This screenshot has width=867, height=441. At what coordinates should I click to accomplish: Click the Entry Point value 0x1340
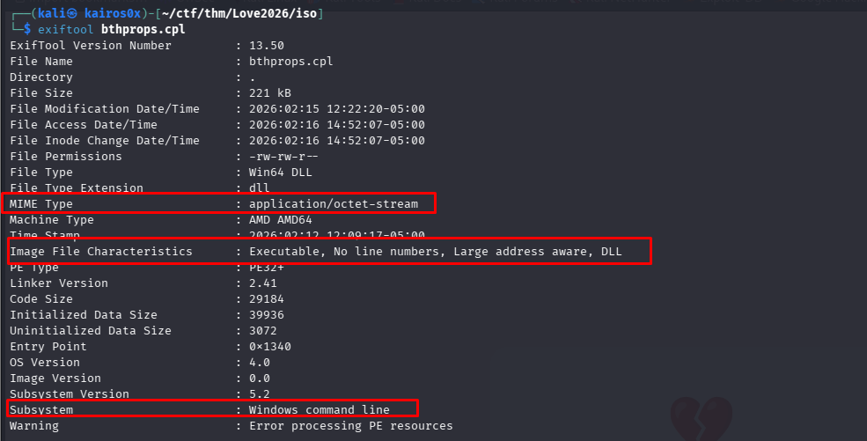270,347
